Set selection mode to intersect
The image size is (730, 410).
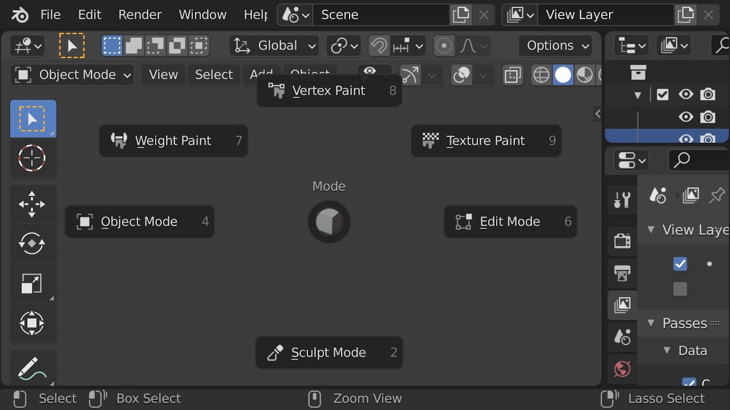point(198,46)
